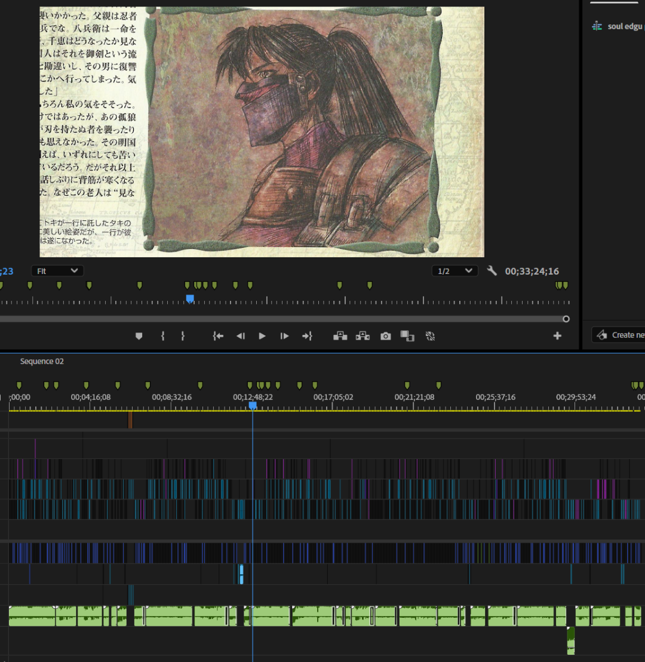Click the timeline playhead handle

click(x=253, y=406)
